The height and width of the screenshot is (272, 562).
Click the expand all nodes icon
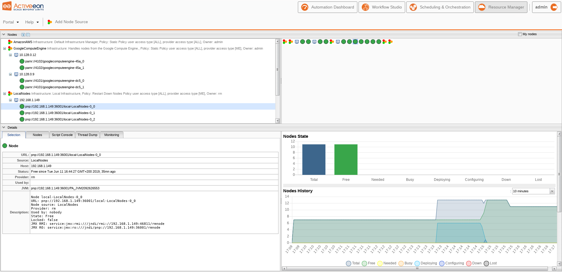[x=23, y=35]
